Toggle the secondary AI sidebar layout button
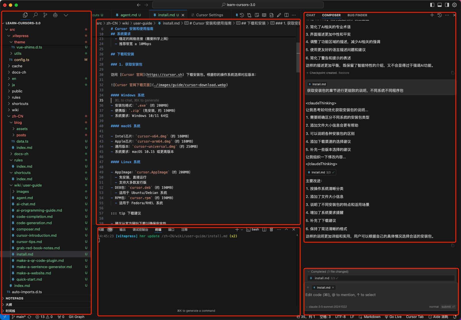 tap(447, 5)
